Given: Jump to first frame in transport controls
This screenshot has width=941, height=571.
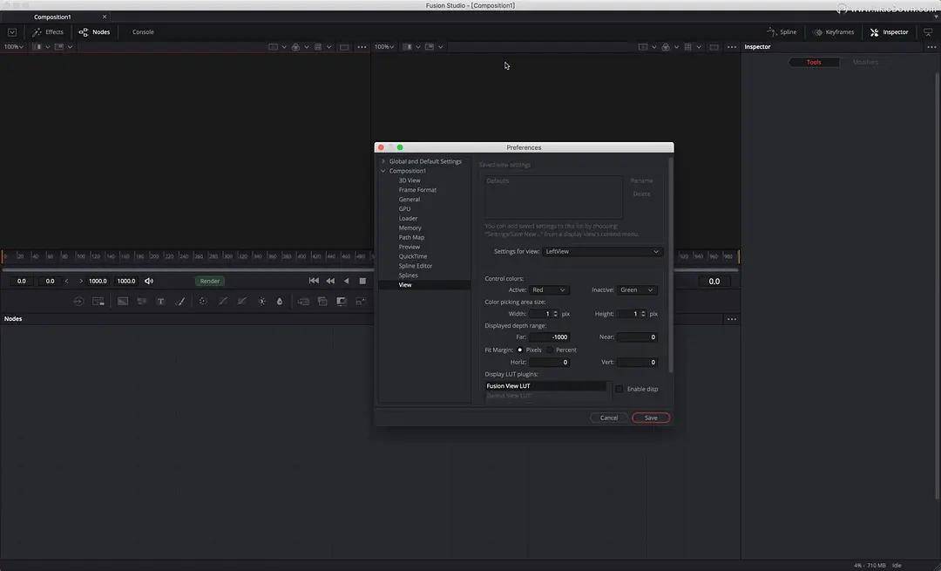Looking at the screenshot, I should click(314, 282).
